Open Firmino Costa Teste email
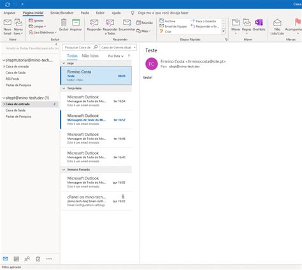Image resolution: width=302 pixels, height=270 pixels. 96,76
